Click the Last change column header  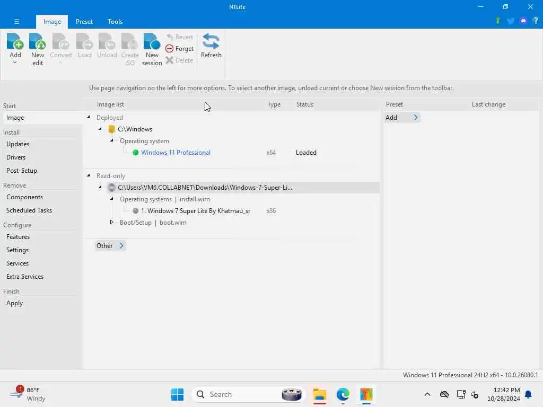click(x=488, y=104)
